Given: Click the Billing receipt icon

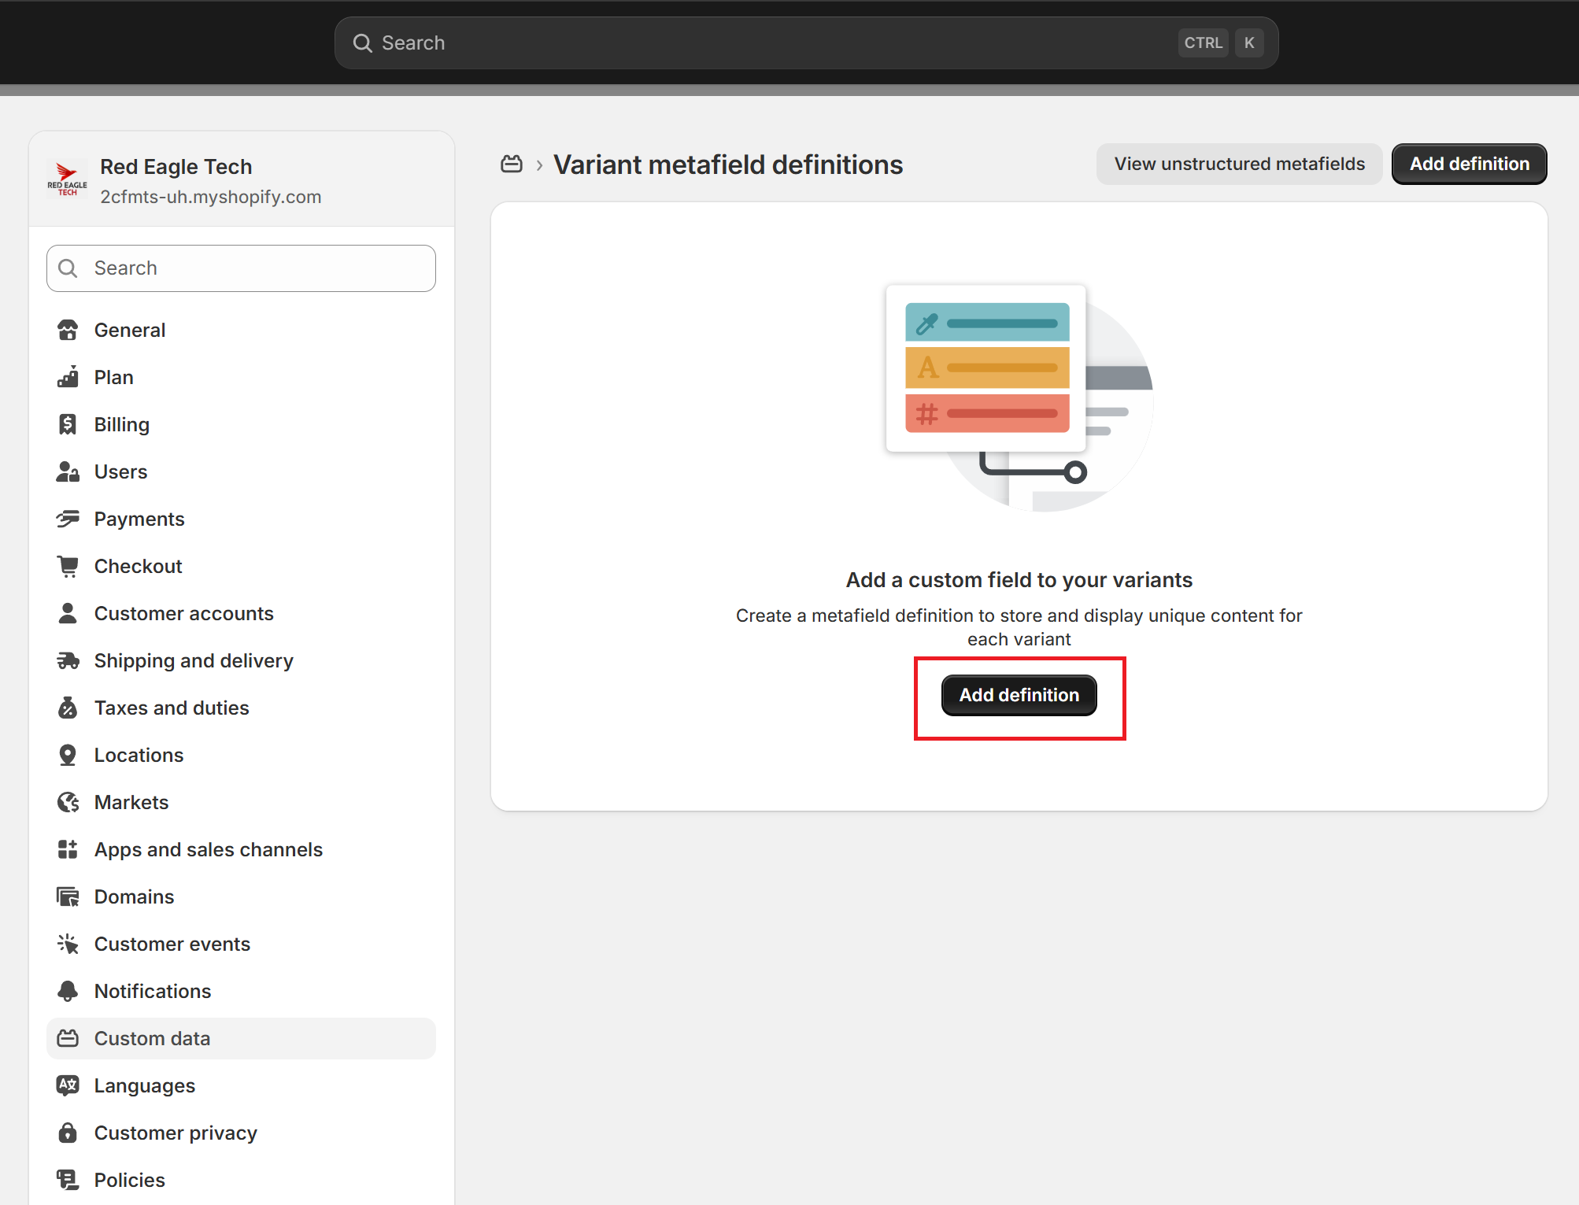Looking at the screenshot, I should tap(68, 425).
